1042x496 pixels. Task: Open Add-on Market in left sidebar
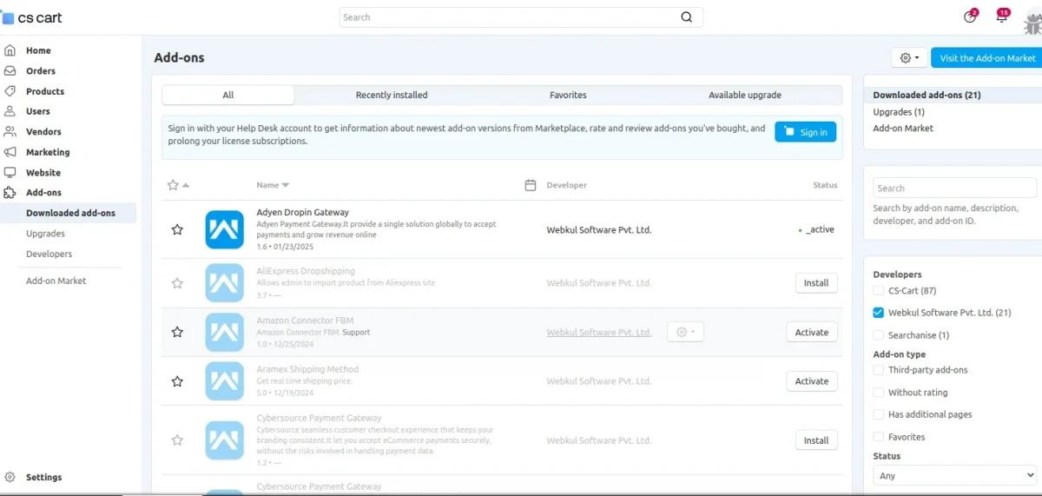coord(56,281)
